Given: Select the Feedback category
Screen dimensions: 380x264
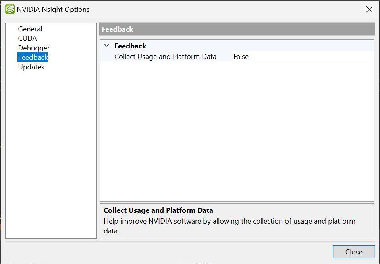Looking at the screenshot, I should [33, 57].
